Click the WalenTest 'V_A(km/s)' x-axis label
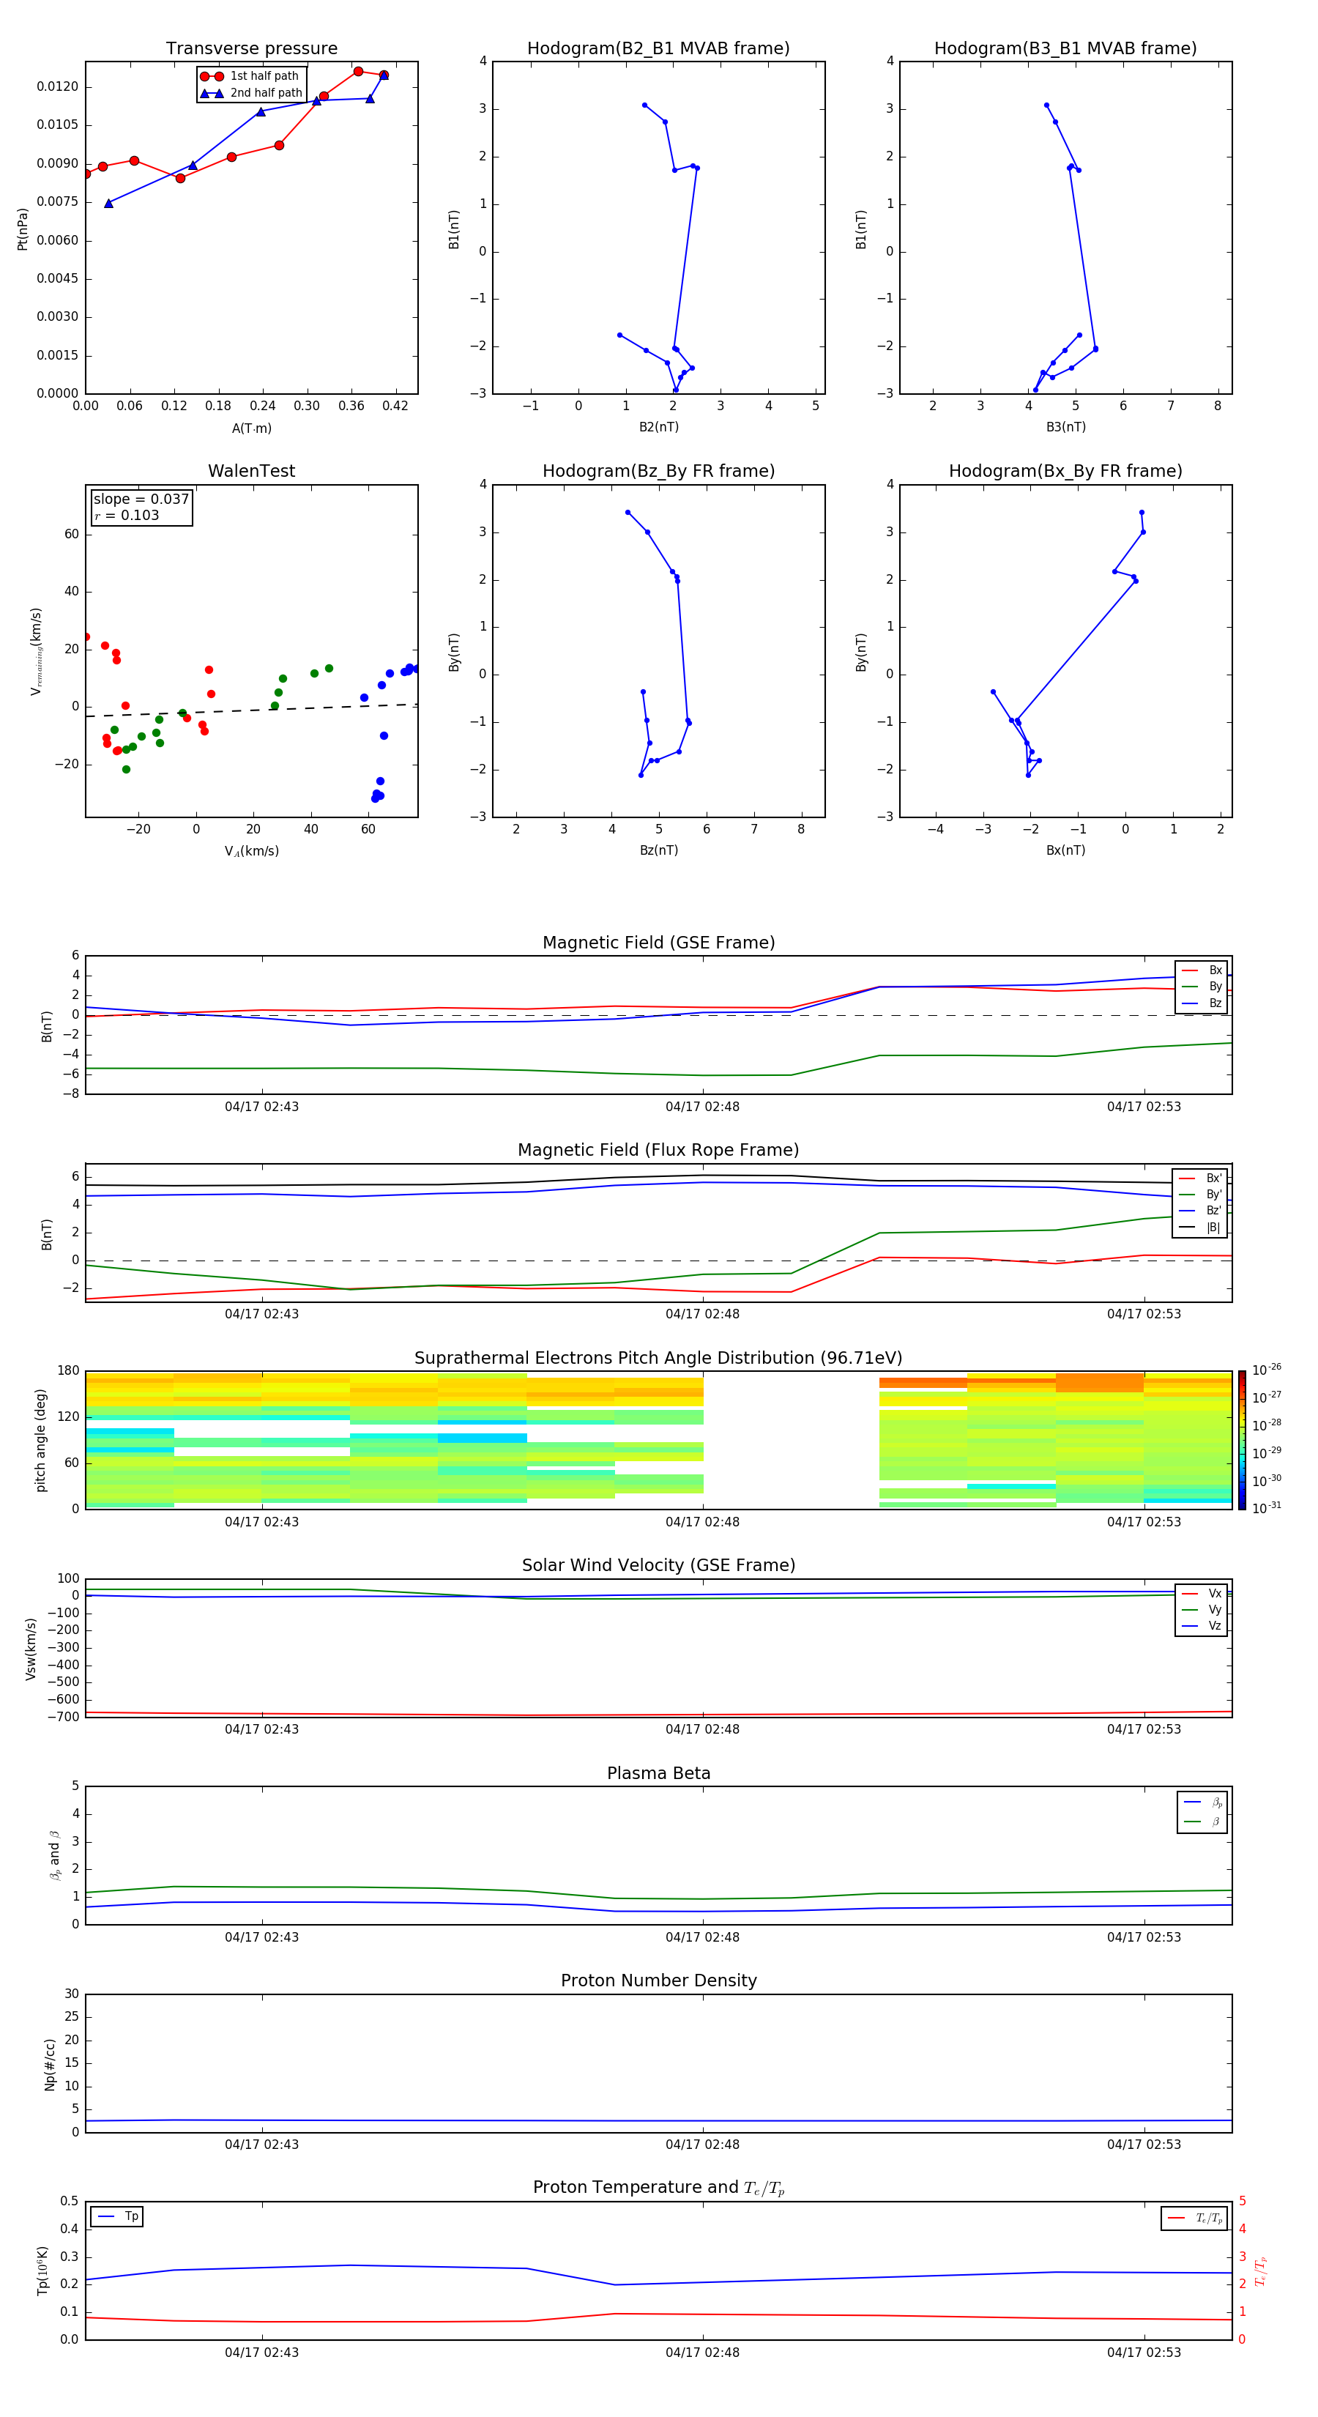 251,851
